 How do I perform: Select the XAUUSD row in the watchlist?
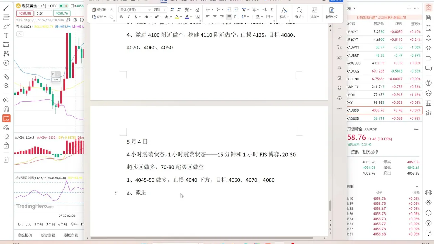pyautogui.click(x=384, y=110)
